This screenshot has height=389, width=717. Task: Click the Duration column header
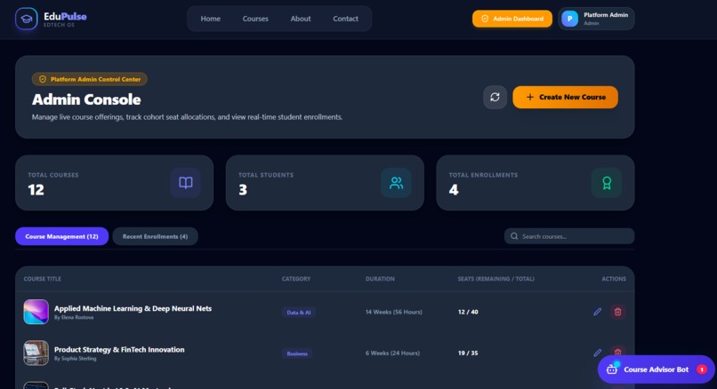coord(380,279)
